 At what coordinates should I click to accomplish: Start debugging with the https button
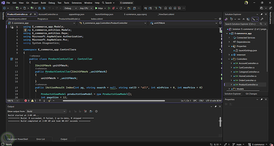pos(99,8)
